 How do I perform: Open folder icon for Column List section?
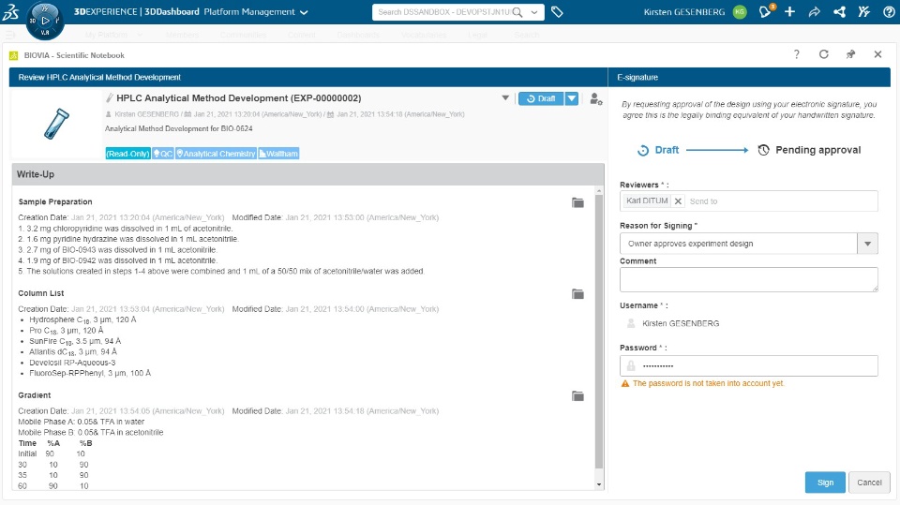[x=578, y=294]
